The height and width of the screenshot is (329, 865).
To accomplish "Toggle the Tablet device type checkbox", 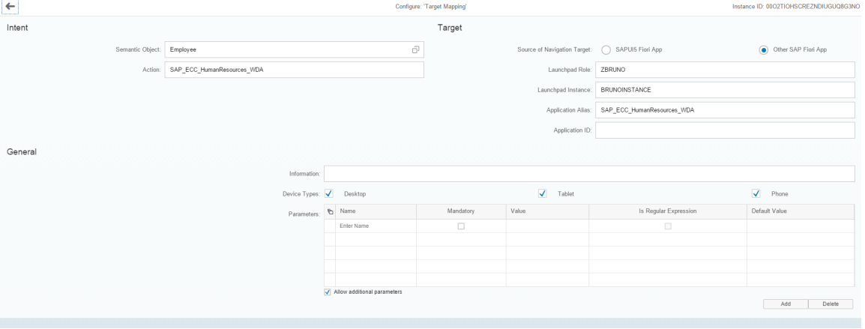I will pyautogui.click(x=542, y=193).
